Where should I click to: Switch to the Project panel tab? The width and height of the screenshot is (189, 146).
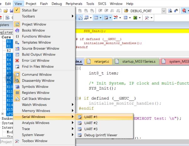6,142
